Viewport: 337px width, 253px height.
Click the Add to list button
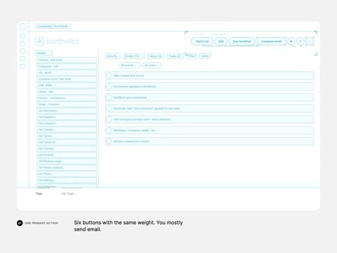(x=202, y=41)
